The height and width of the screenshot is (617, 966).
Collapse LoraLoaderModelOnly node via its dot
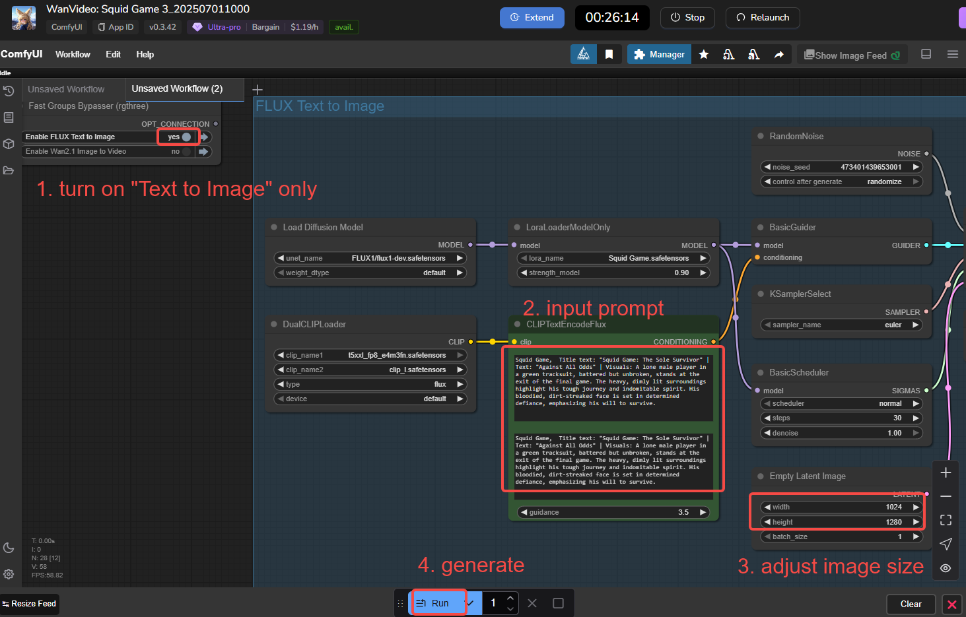(517, 227)
